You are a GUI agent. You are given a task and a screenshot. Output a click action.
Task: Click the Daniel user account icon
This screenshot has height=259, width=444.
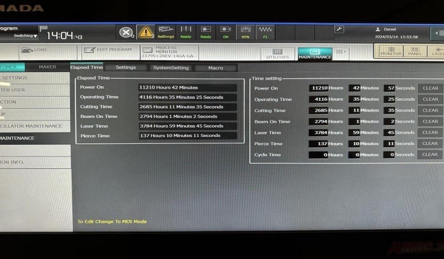tap(378, 29)
